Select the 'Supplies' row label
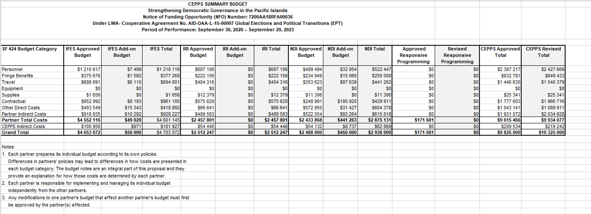 (x=10, y=95)
